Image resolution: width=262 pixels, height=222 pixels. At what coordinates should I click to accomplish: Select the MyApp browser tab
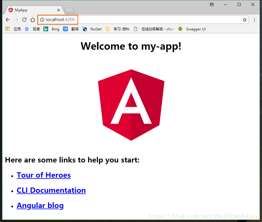[x=34, y=10]
